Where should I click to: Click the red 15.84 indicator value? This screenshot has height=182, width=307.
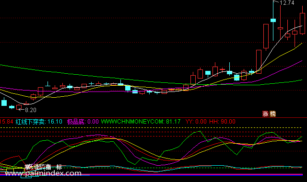click(6, 122)
